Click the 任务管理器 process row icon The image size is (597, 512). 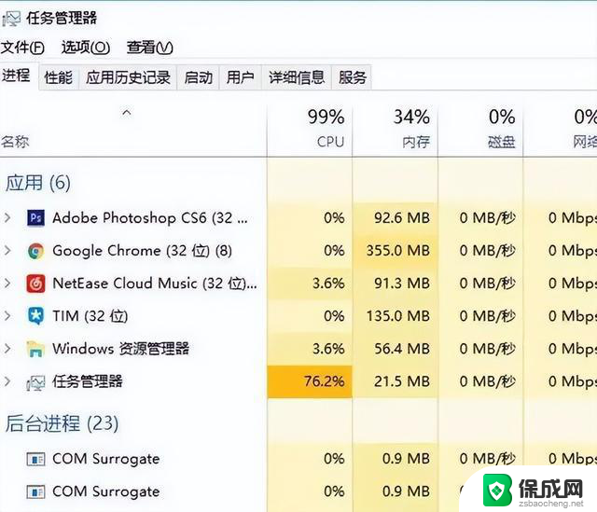click(x=35, y=382)
